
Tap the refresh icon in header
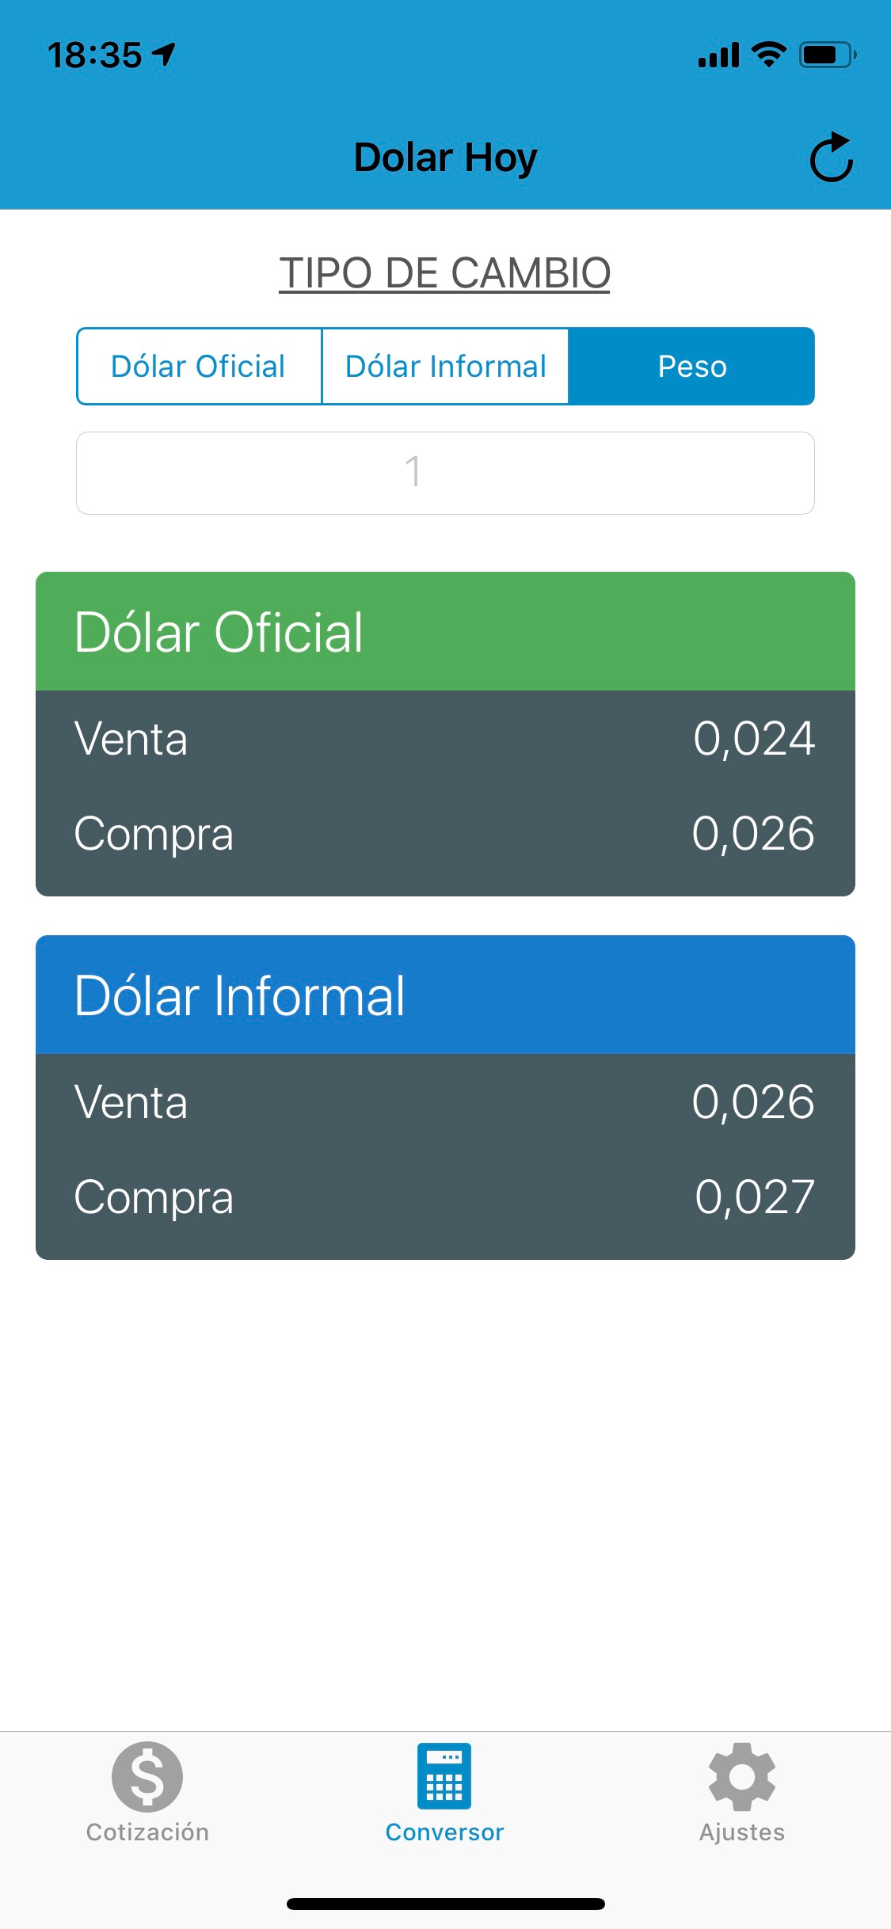[831, 158]
